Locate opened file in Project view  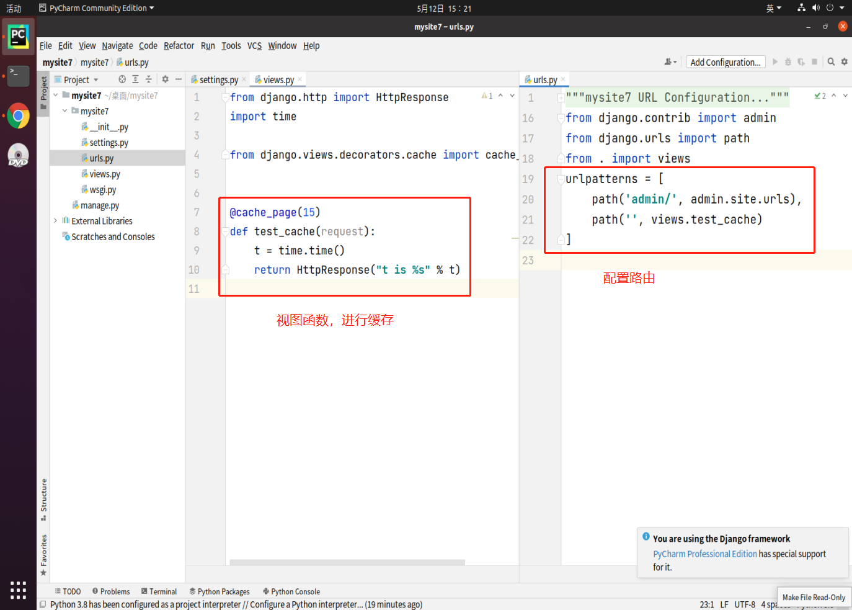click(x=122, y=79)
